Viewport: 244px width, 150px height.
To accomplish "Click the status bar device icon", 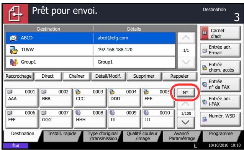I will click(x=195, y=145).
